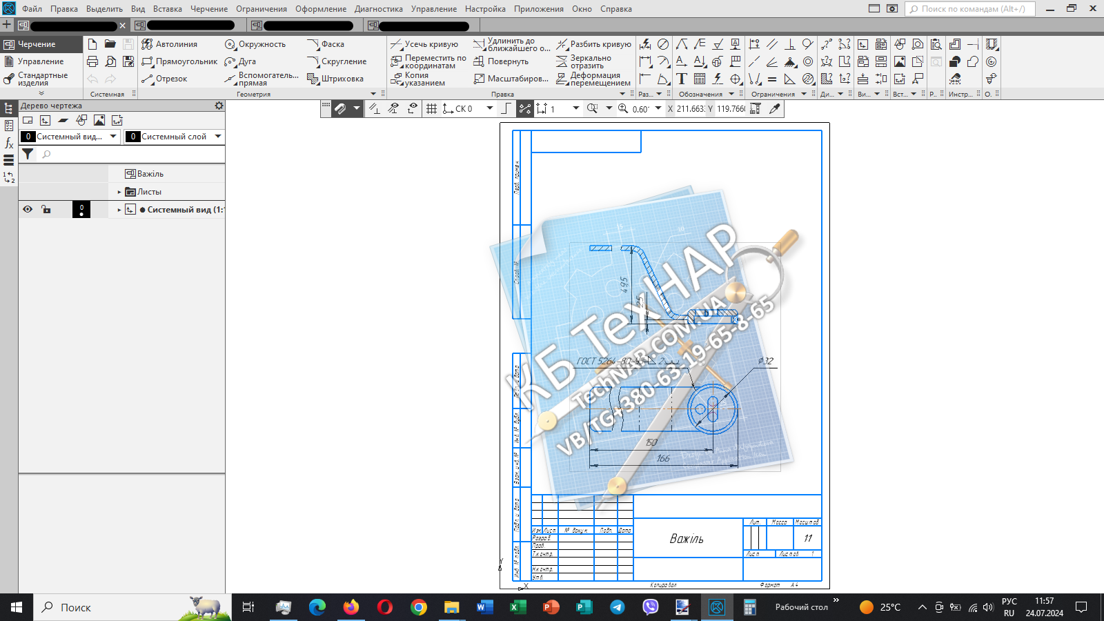Toggle the rounding cursor step button
Viewport: 1104px width, 621px height.
point(525,108)
